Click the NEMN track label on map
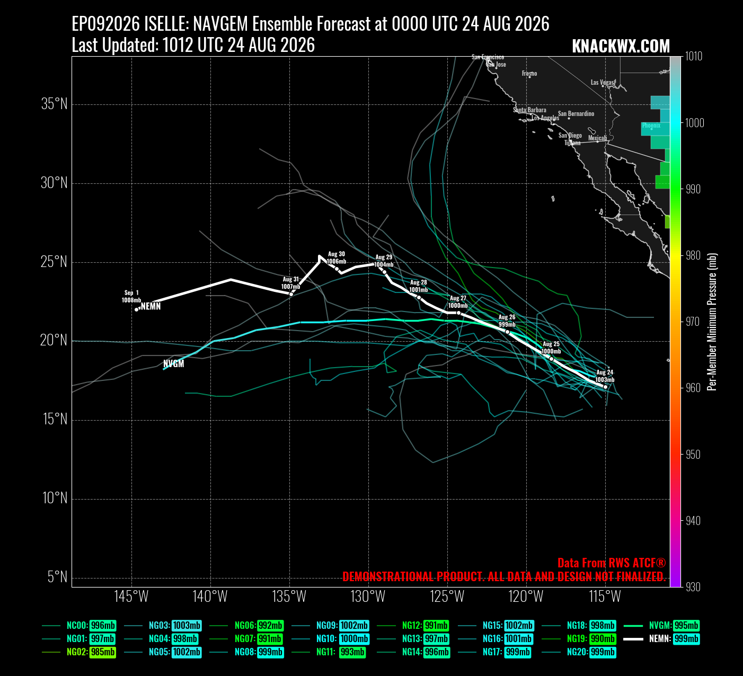The width and height of the screenshot is (743, 676). click(151, 306)
